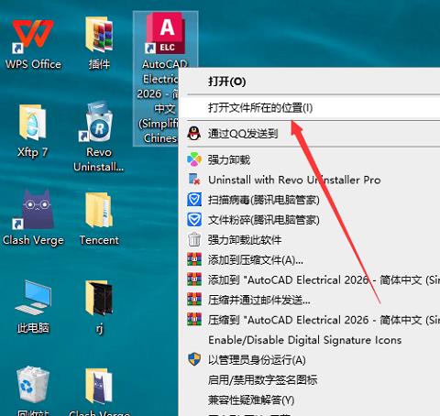Click the shield icon beside 文件粉碎
This screenshot has width=440, height=416.
(194, 220)
